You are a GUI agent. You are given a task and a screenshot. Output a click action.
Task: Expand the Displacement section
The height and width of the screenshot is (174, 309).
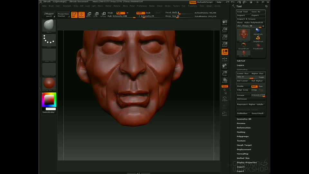coord(244,149)
